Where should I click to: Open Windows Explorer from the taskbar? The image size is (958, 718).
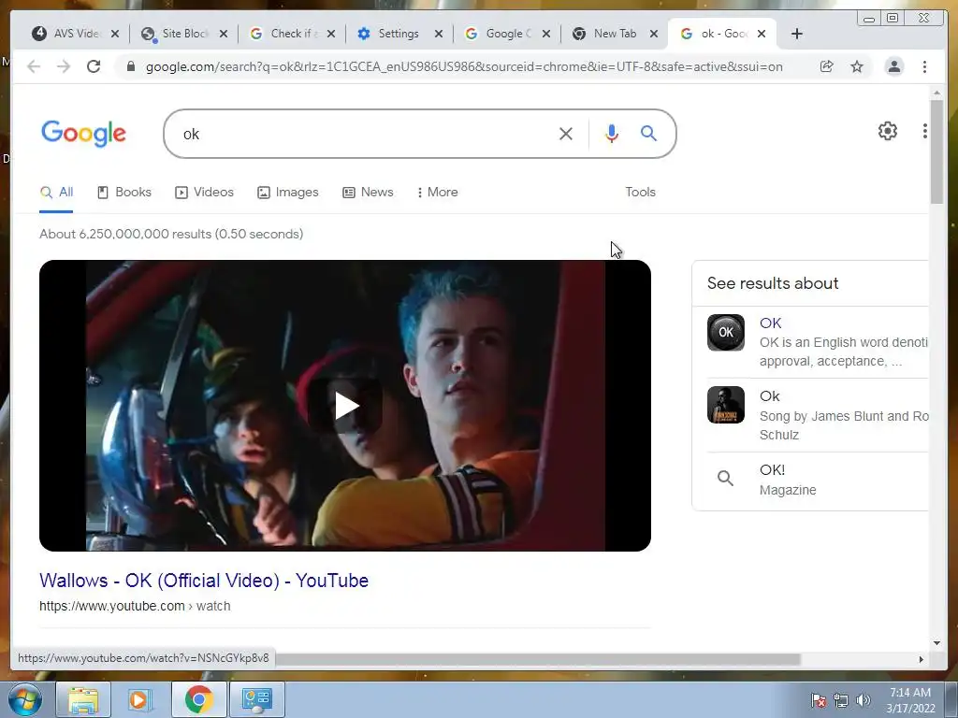click(83, 699)
